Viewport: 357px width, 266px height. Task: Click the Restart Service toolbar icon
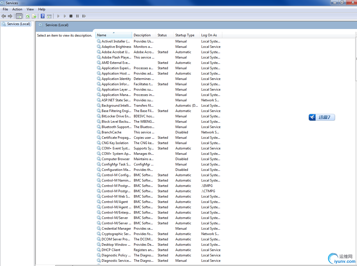[x=84, y=16]
